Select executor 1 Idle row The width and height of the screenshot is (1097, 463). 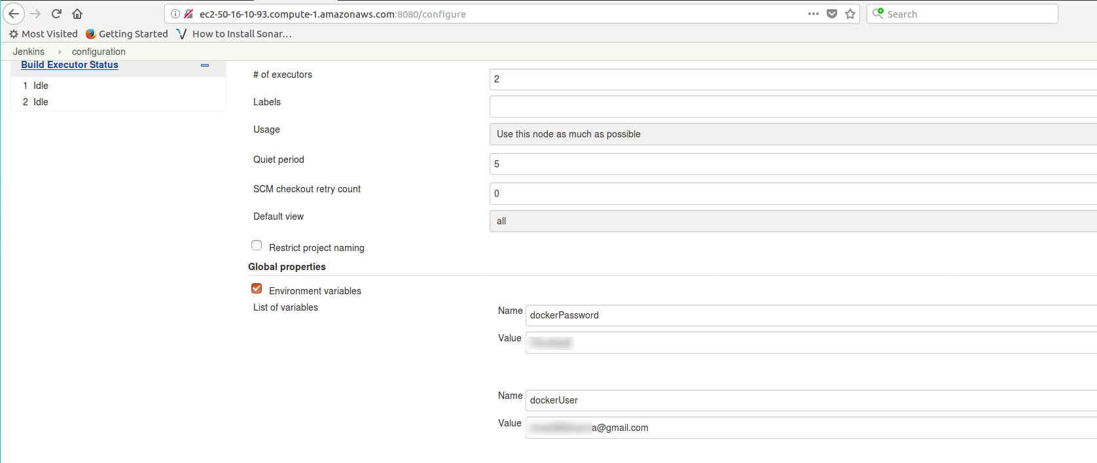118,86
